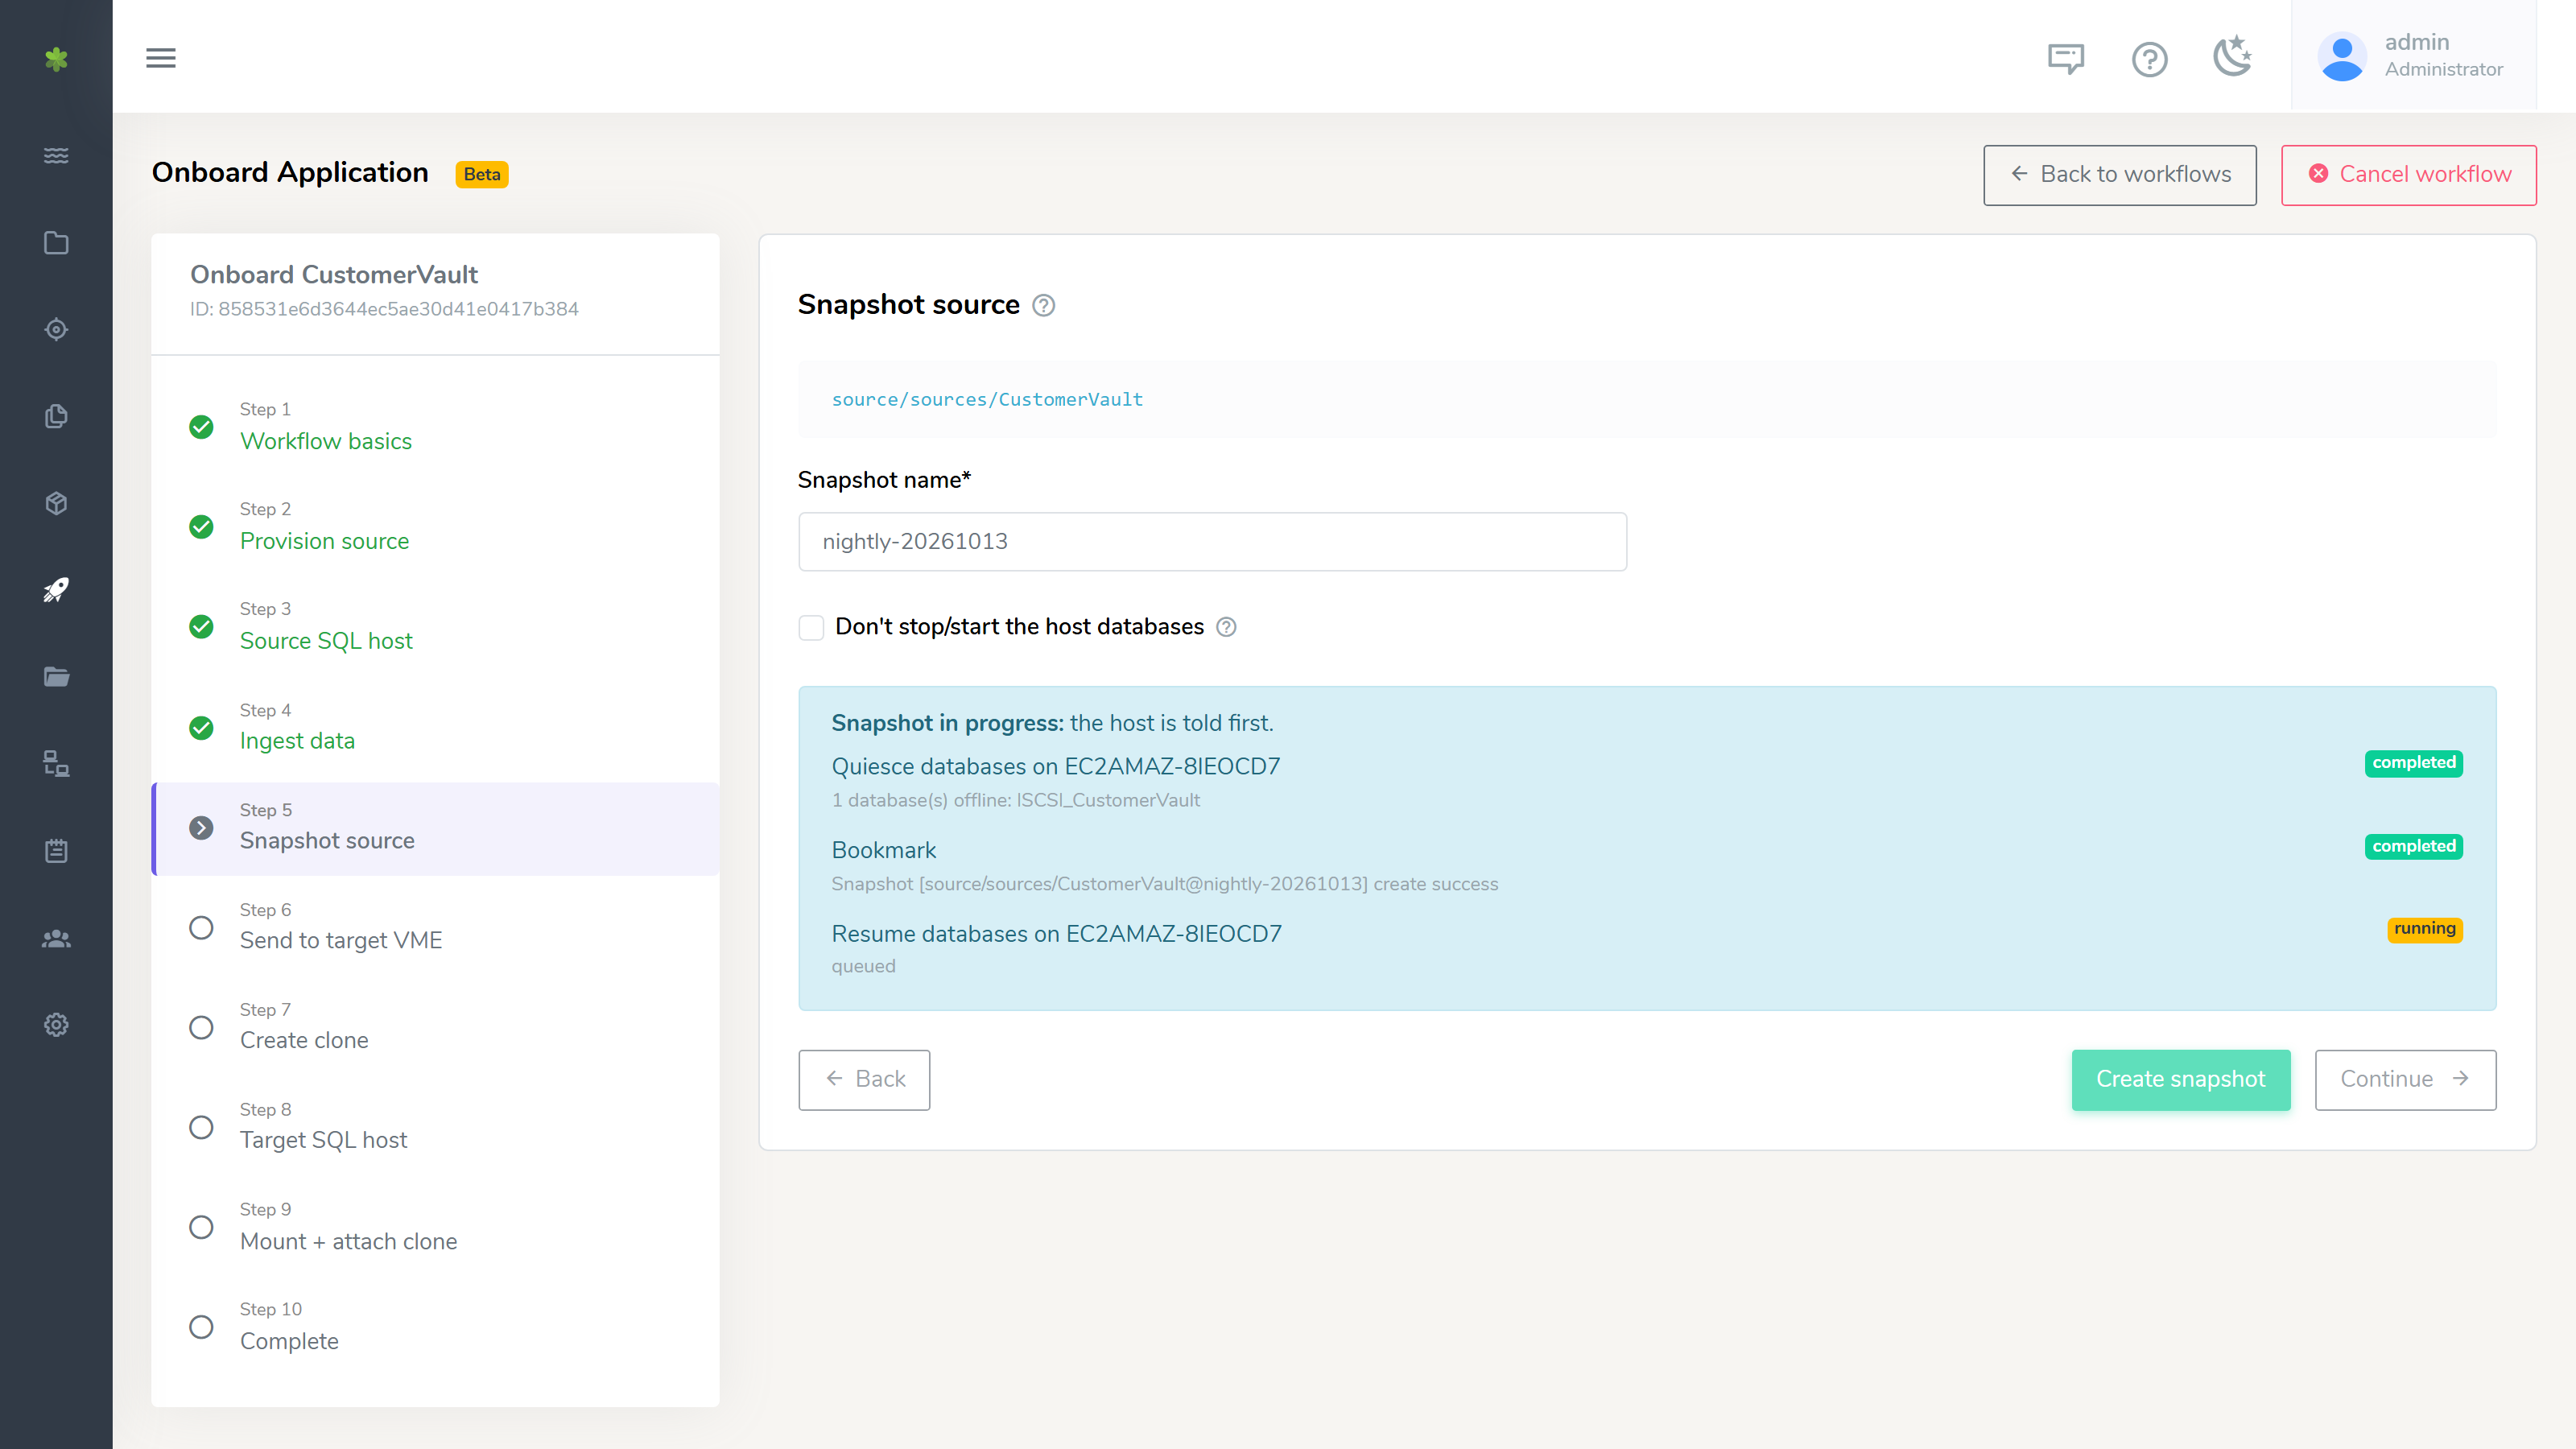
Task: Open the feedback chat icon in header
Action: point(2066,59)
